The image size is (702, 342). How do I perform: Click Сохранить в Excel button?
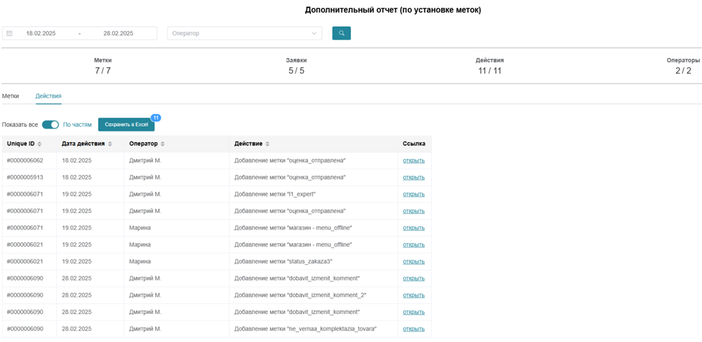click(x=126, y=124)
